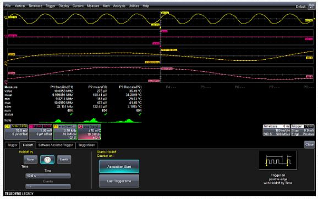
Task: Click the P2 status green checkmark
Action: pos(105,115)
